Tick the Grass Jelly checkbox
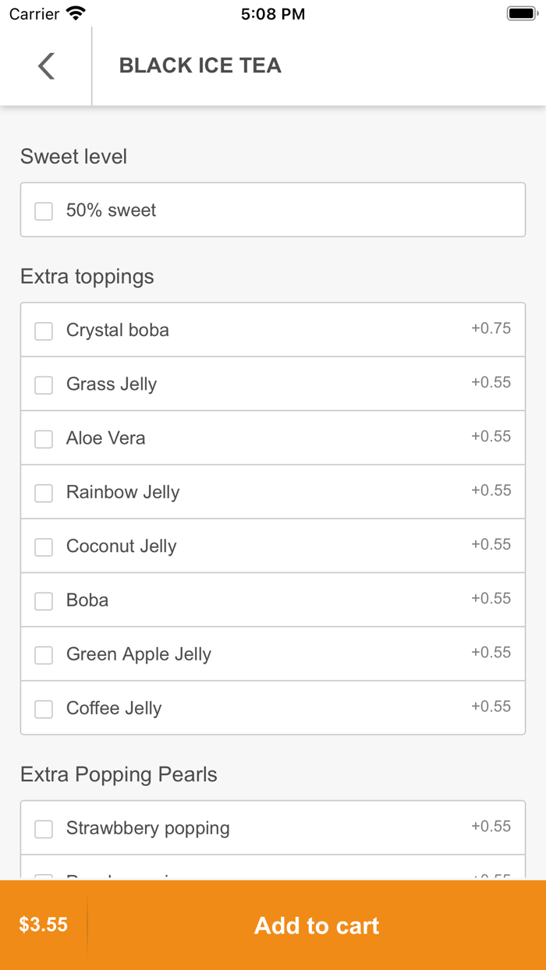 44,385
